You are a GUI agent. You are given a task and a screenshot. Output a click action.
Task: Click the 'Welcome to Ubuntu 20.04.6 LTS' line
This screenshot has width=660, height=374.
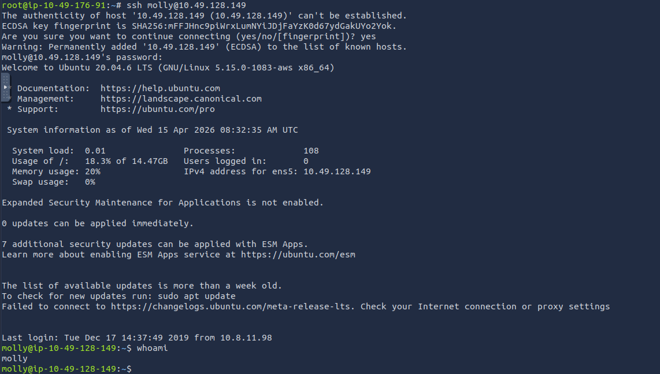168,68
